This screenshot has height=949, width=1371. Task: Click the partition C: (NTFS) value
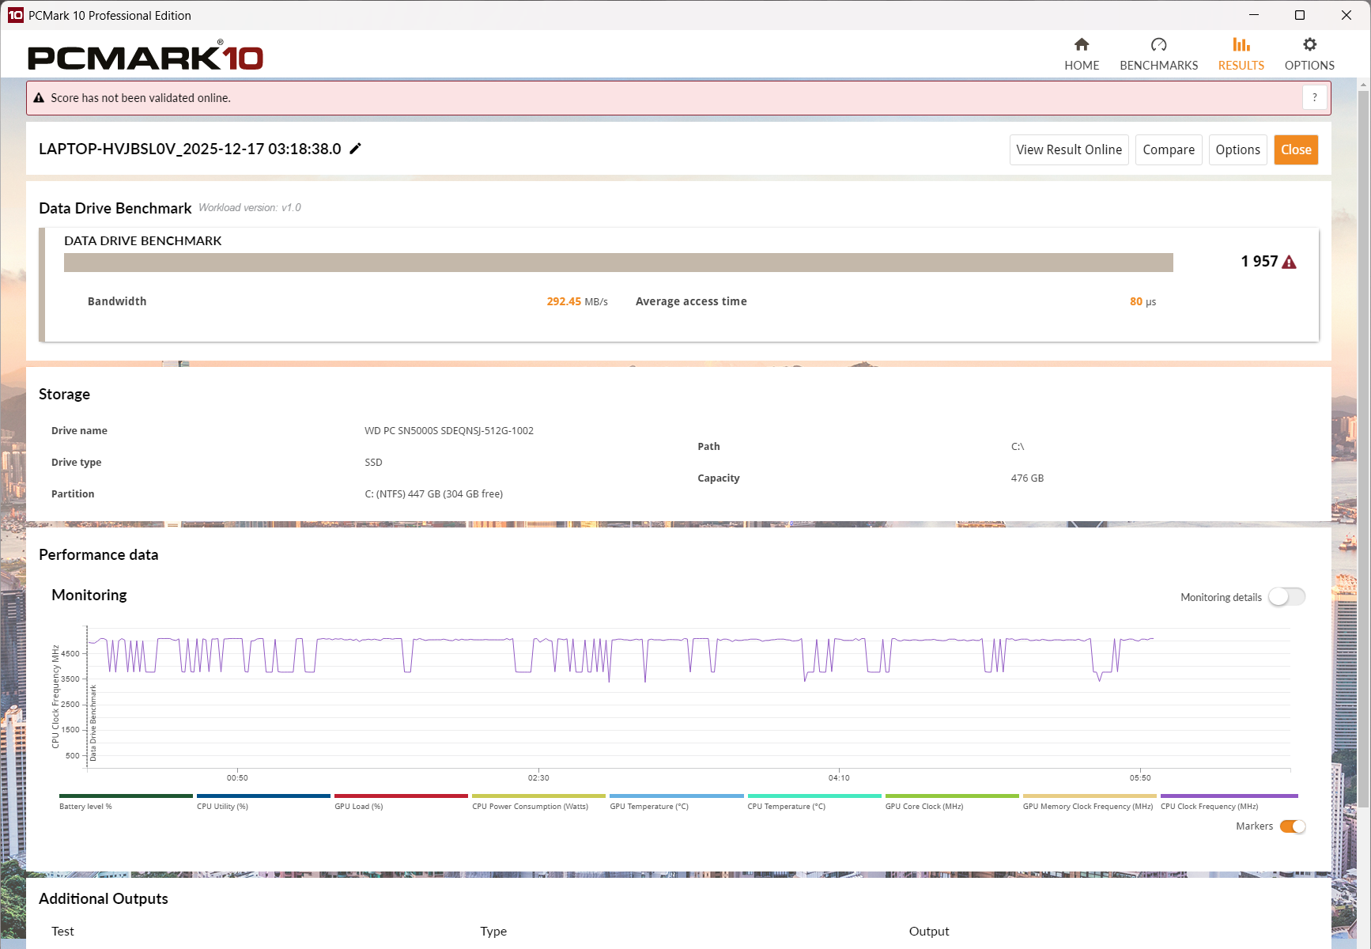[x=433, y=494]
